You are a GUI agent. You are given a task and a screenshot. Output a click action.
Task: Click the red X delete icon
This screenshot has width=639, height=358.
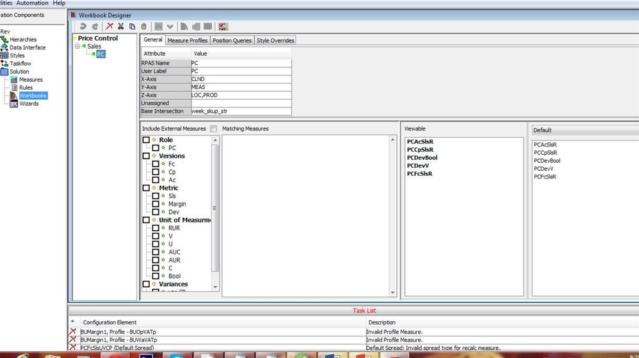110,26
